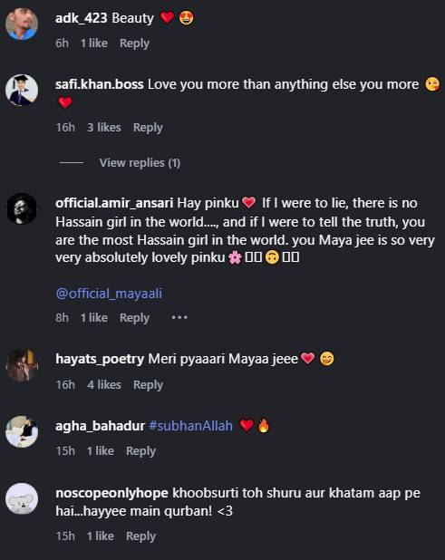Open safi.khan.boss's avatar

tap(22, 90)
